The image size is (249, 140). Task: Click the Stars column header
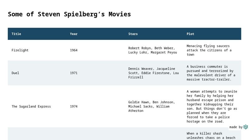point(133,34)
